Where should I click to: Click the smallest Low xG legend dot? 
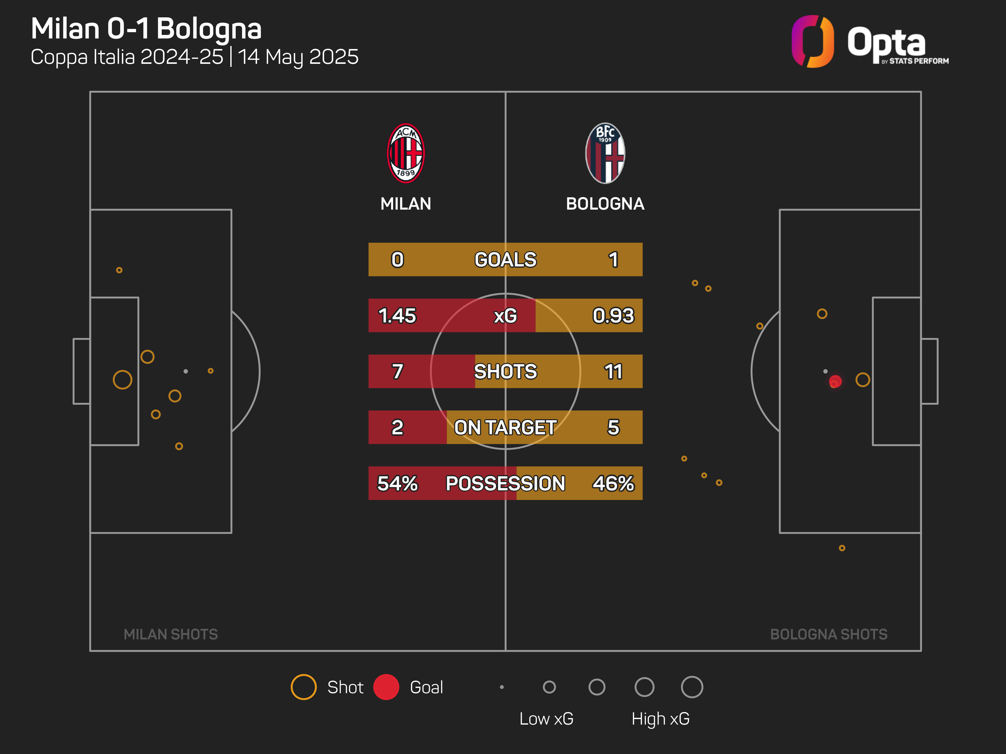pyautogui.click(x=502, y=687)
